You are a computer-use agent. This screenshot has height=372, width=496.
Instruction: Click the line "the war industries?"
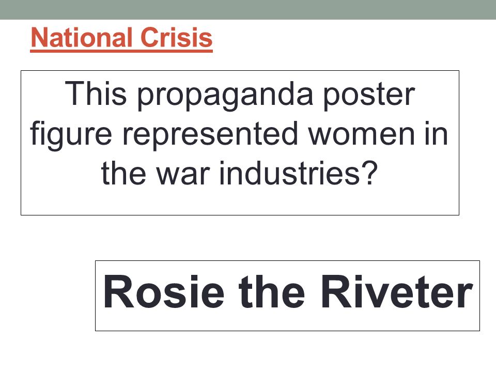point(239,174)
